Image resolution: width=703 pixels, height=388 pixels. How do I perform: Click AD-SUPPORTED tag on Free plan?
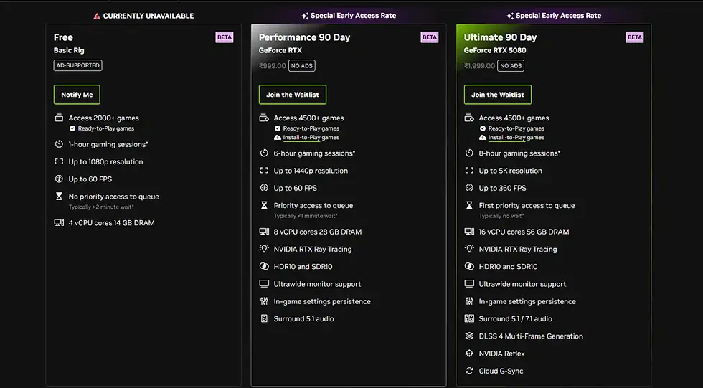pyautogui.click(x=77, y=65)
